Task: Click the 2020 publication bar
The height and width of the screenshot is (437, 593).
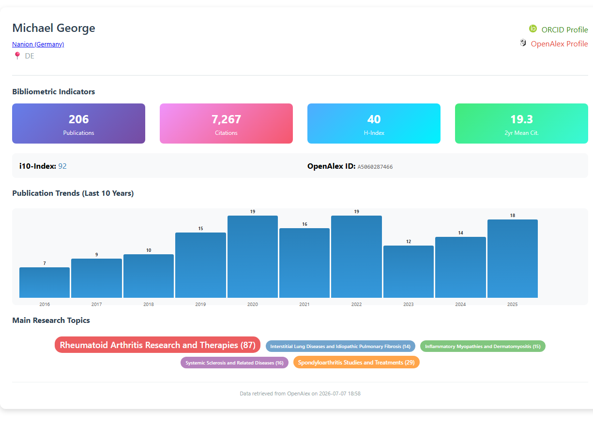Action: (x=253, y=257)
